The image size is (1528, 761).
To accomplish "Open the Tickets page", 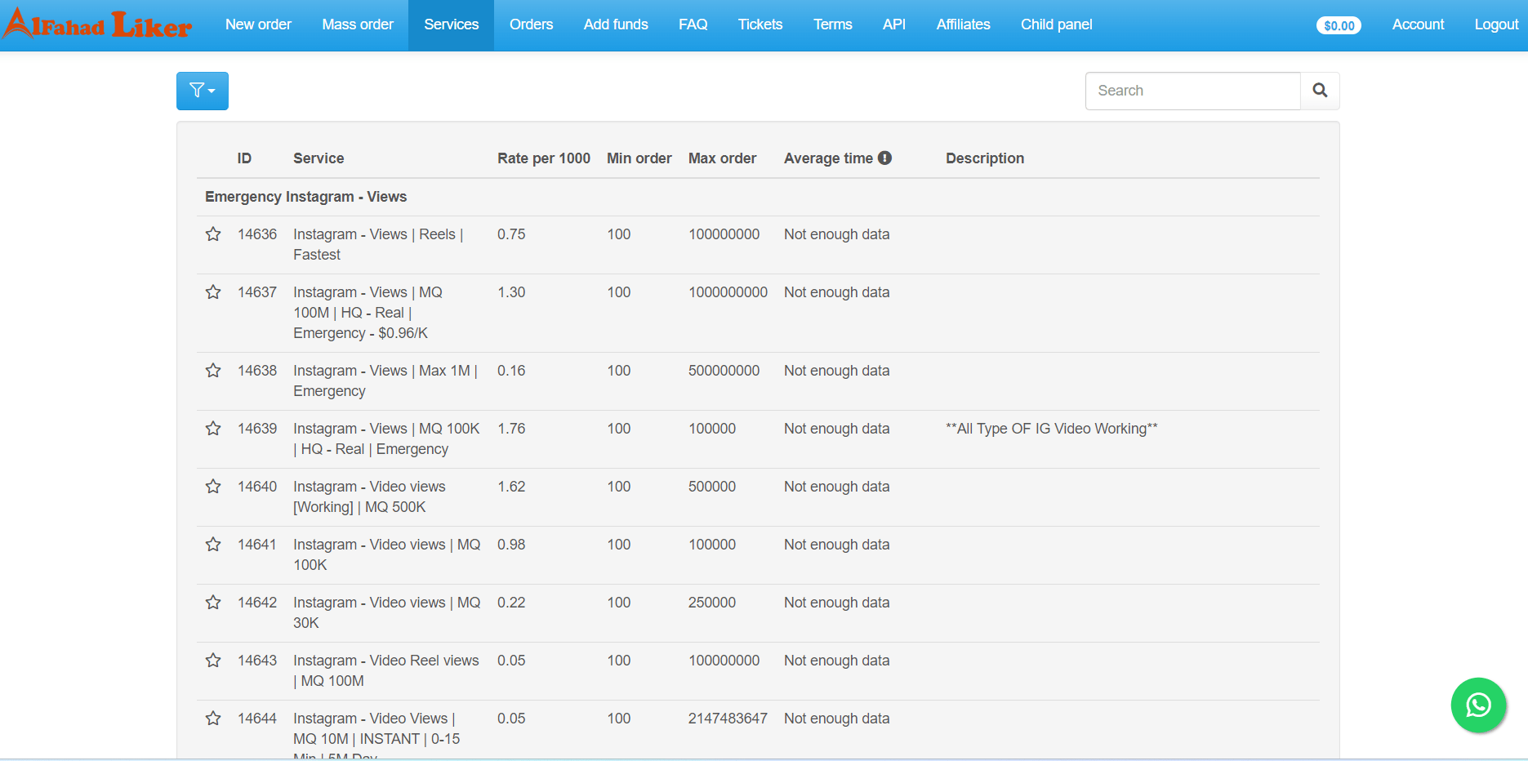I will click(x=760, y=24).
